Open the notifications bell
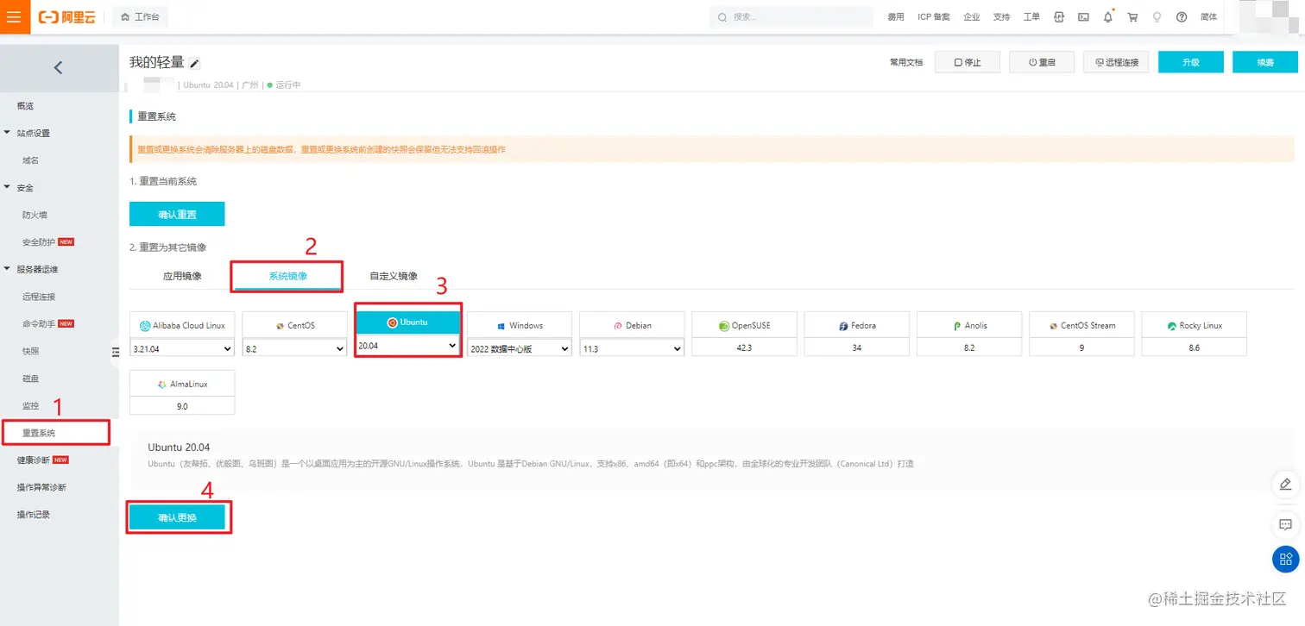 pyautogui.click(x=1108, y=16)
